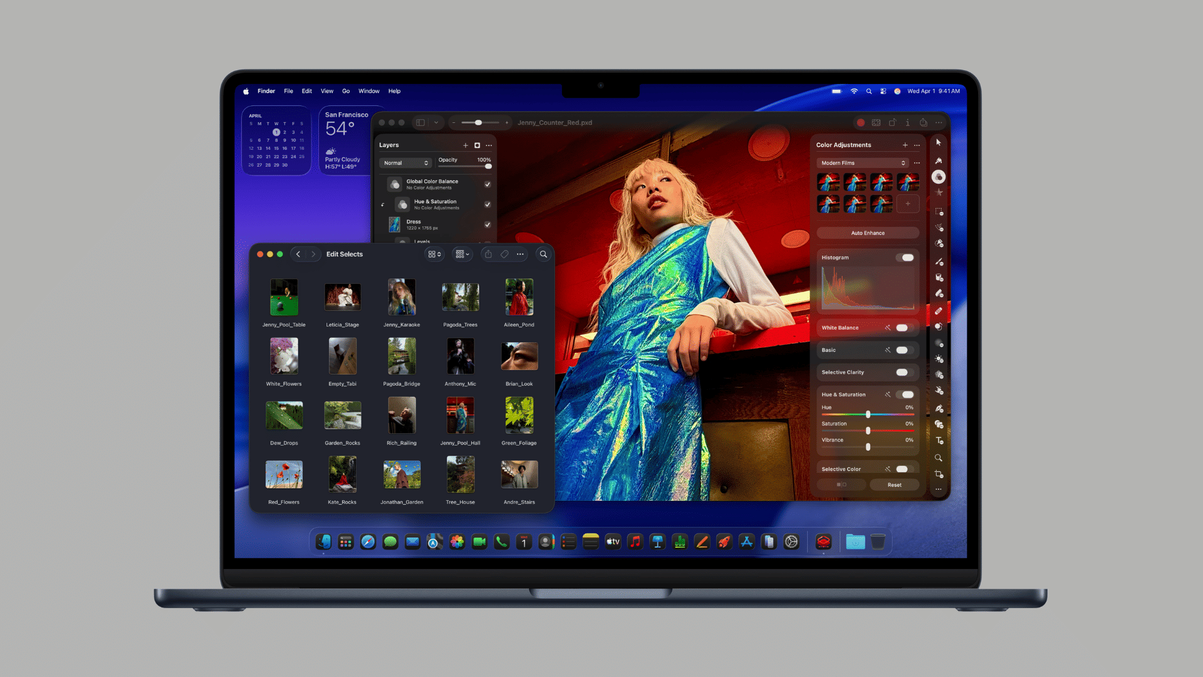
Task: Open the grouping dropdown in Edit Selects toolbar
Action: coord(462,254)
